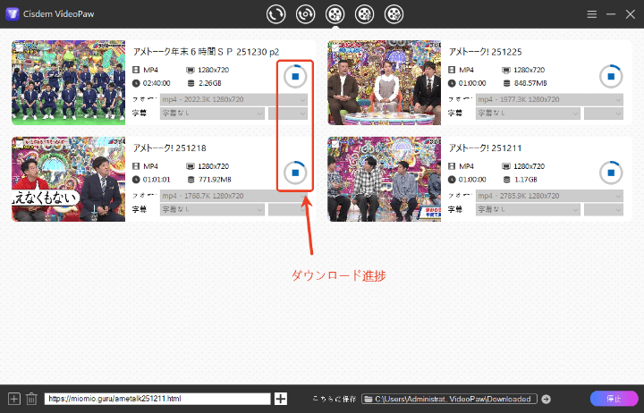
Task: Click the 1.17GB file size text
Action: pos(526,180)
